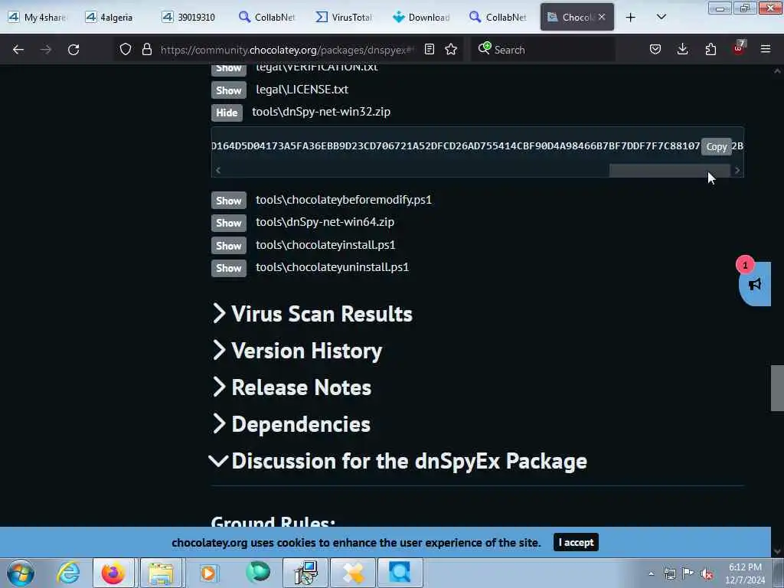Click the checksum horizontal scrollbar thumb

(x=669, y=171)
